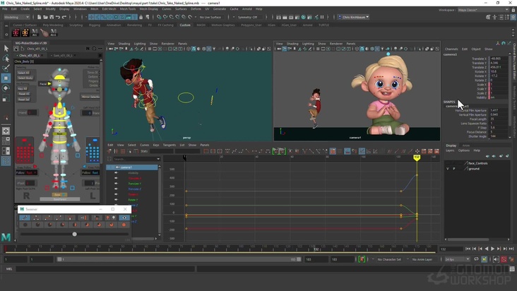Click Select Body button in picker
The height and width of the screenshot is (291, 517).
coord(25,78)
